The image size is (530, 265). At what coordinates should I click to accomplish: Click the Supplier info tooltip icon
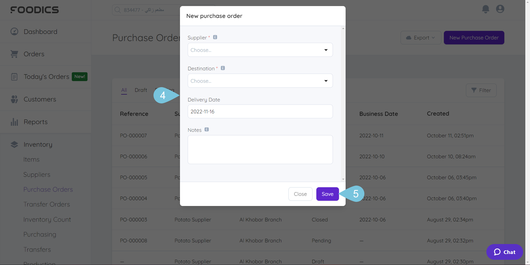pos(215,37)
